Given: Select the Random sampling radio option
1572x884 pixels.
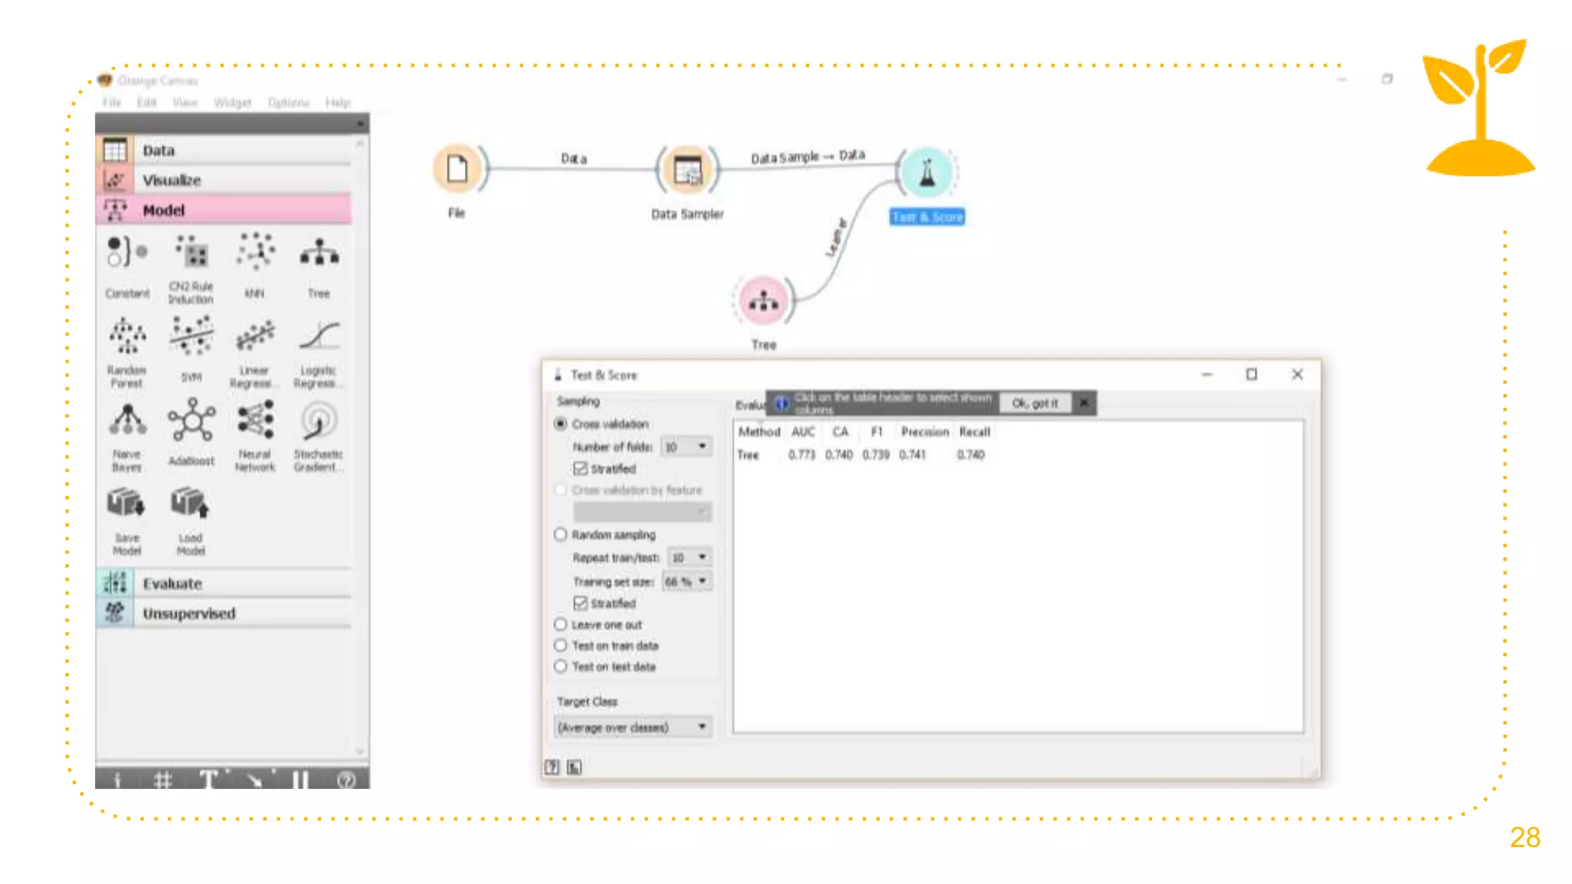Looking at the screenshot, I should click(561, 535).
